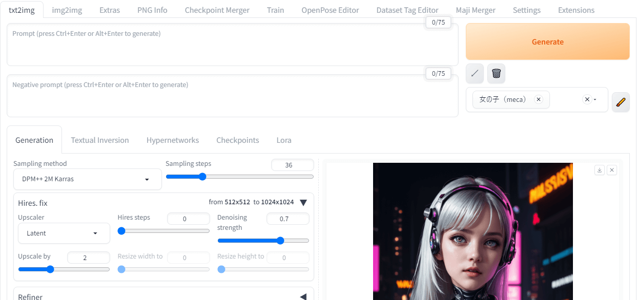Click the Denoising strength slider

(263, 241)
